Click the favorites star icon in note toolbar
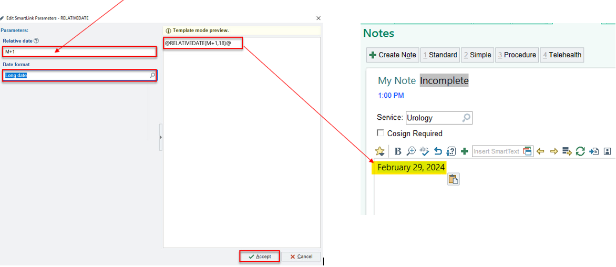This screenshot has width=616, height=267. (379, 151)
